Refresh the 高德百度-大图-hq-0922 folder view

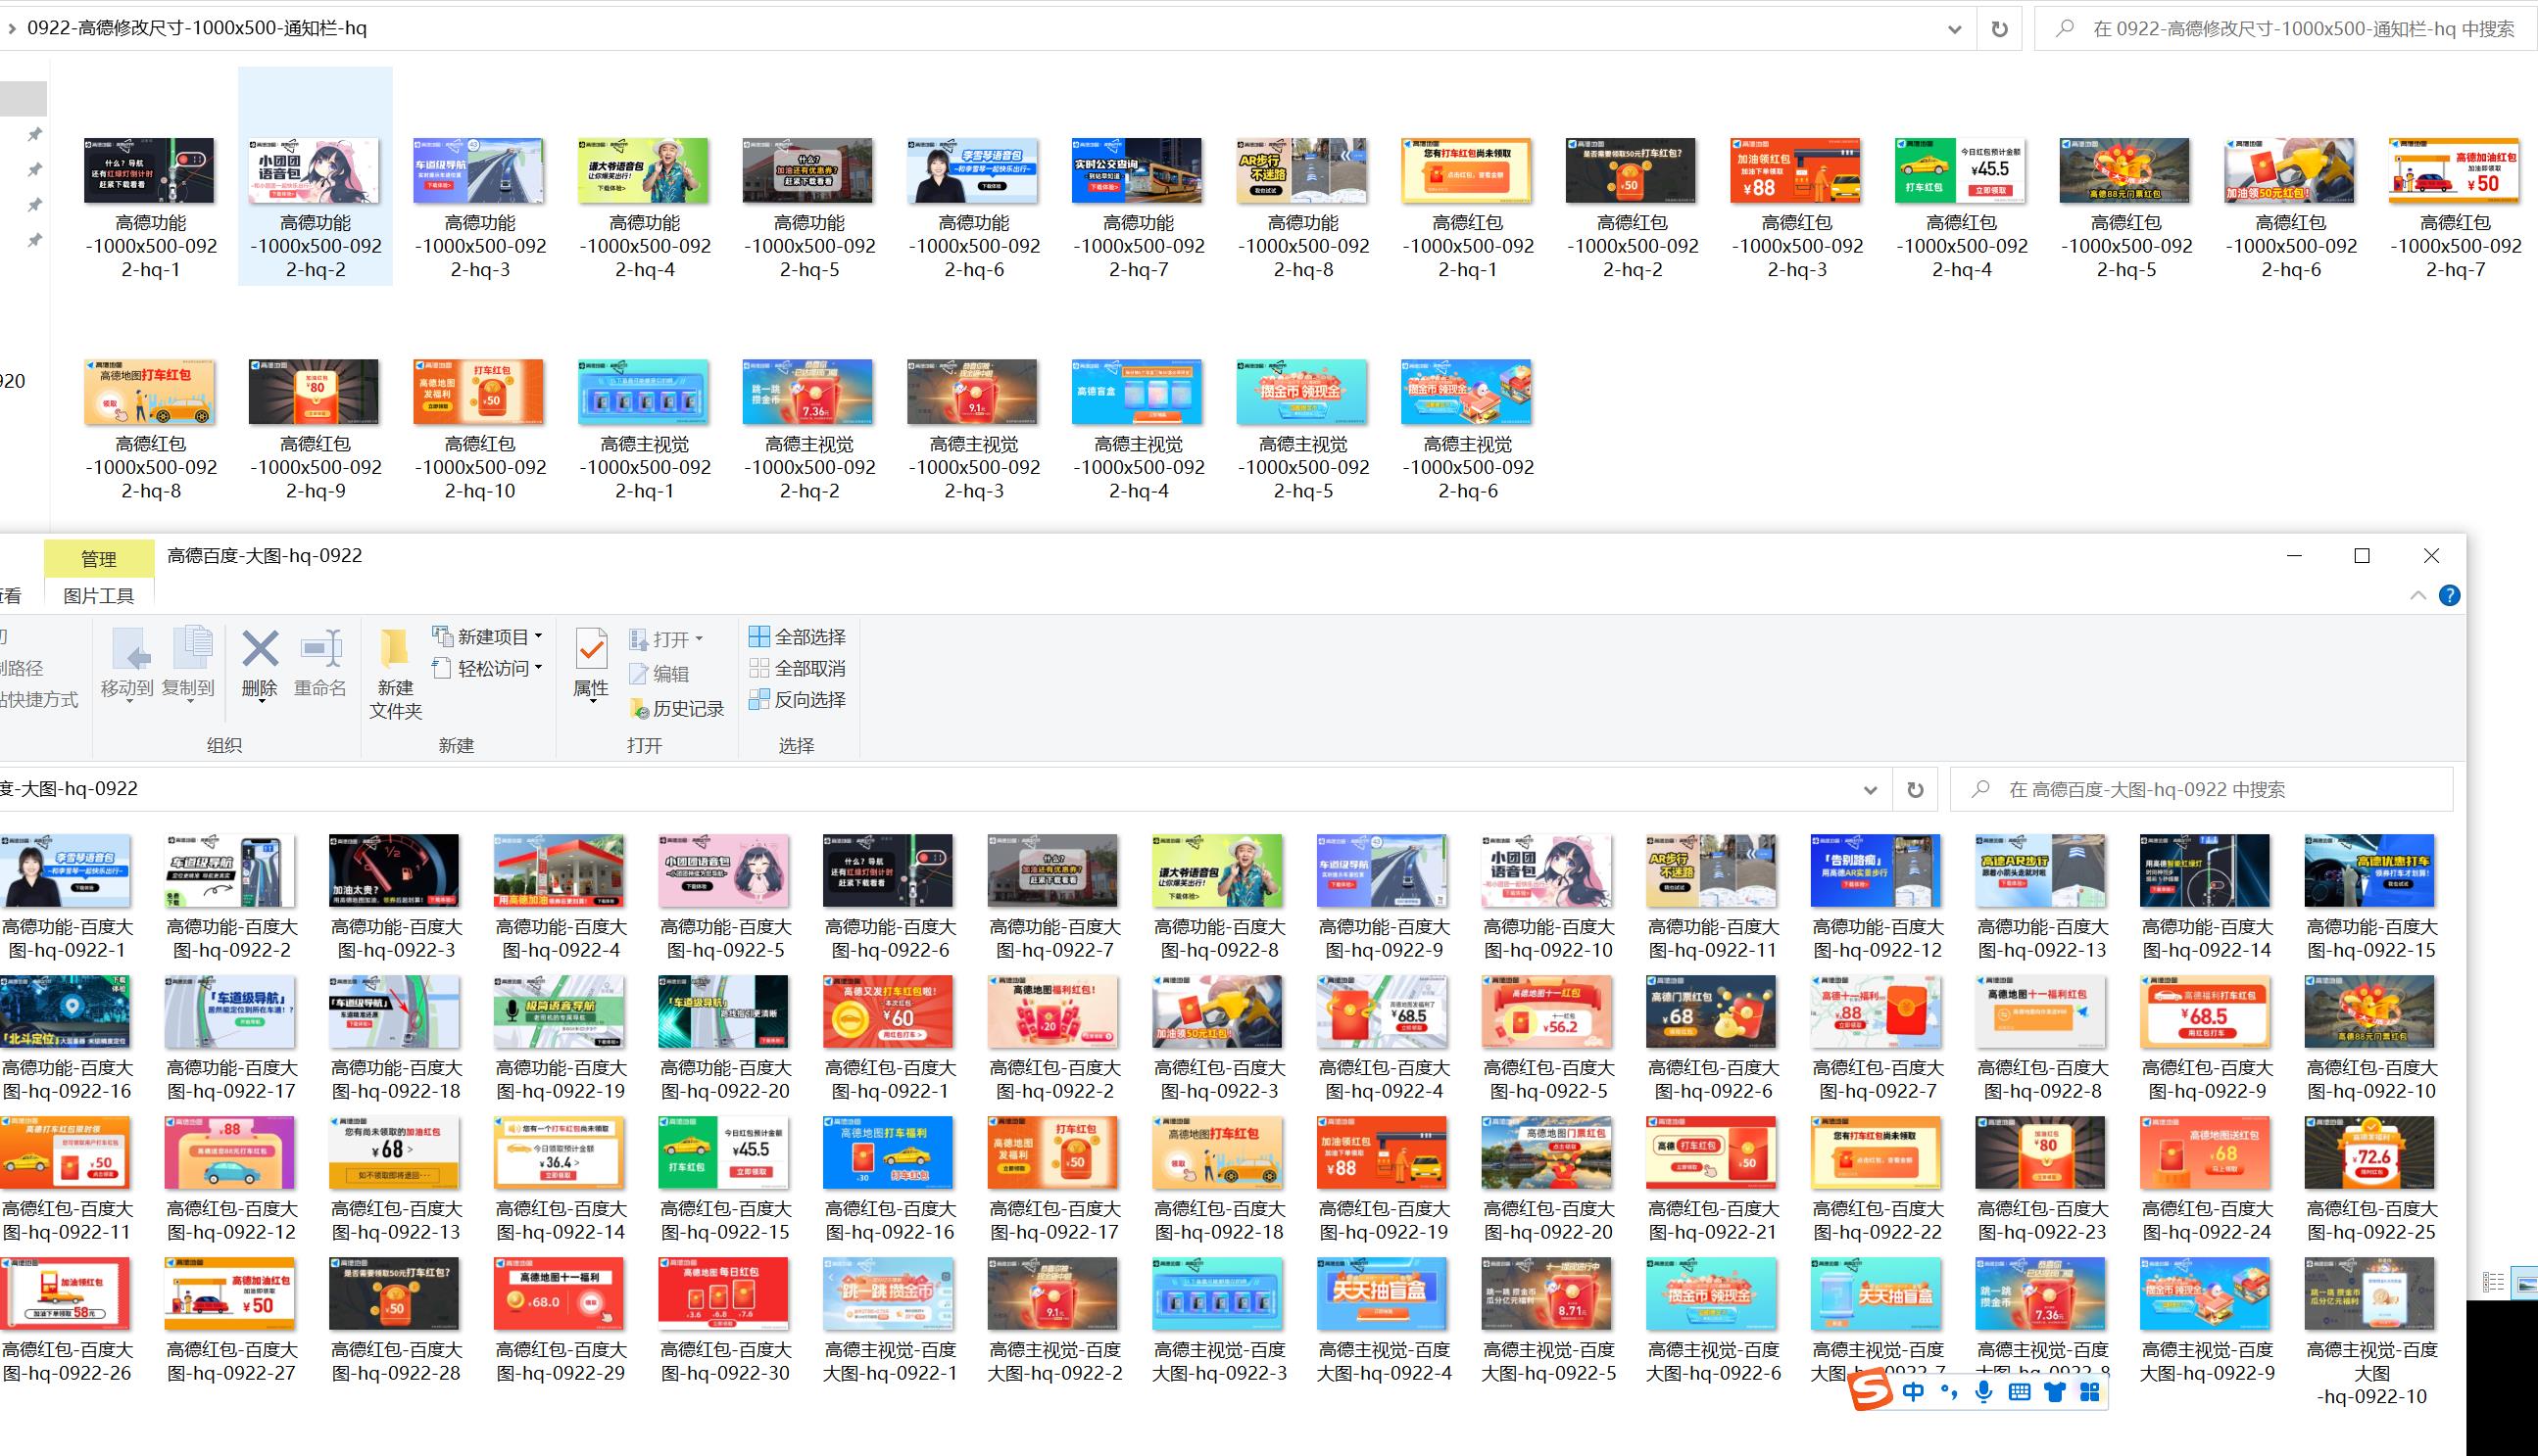tap(1915, 790)
